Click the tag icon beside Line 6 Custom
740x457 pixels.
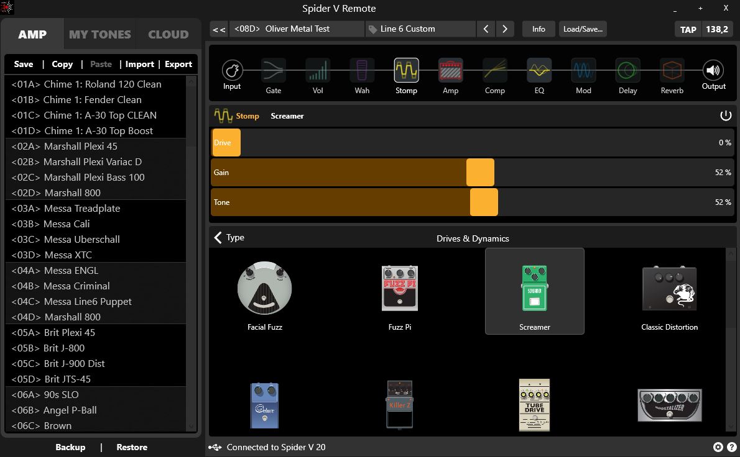click(x=372, y=29)
